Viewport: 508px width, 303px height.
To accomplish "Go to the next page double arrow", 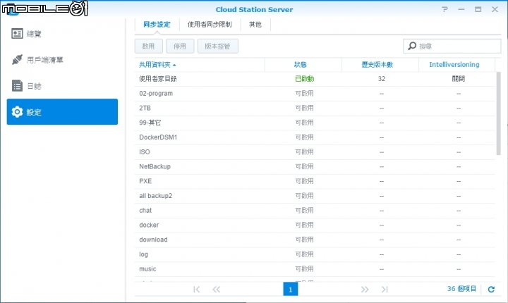I will click(x=365, y=289).
